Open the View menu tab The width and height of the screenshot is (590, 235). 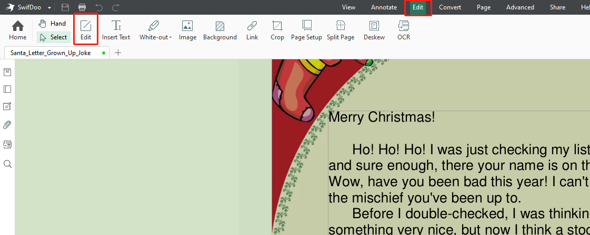348,7
